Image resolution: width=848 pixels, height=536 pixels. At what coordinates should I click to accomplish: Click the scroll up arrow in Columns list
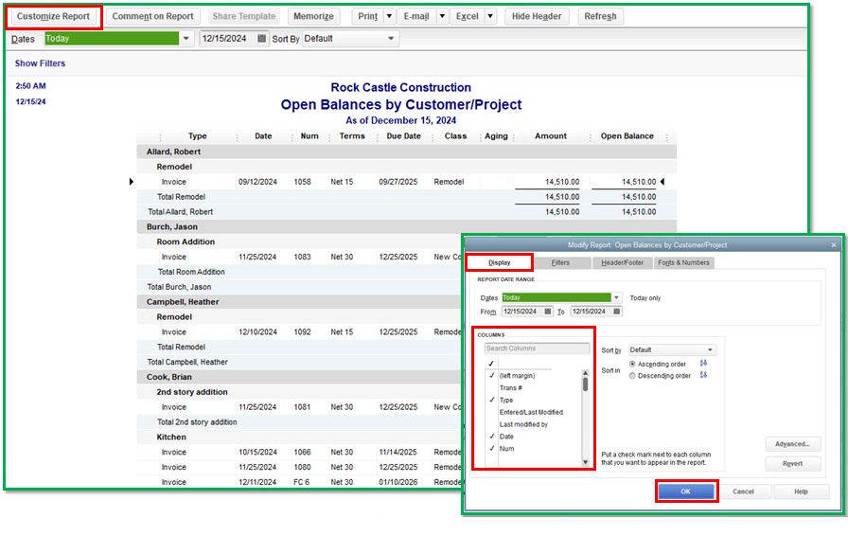pos(585,373)
